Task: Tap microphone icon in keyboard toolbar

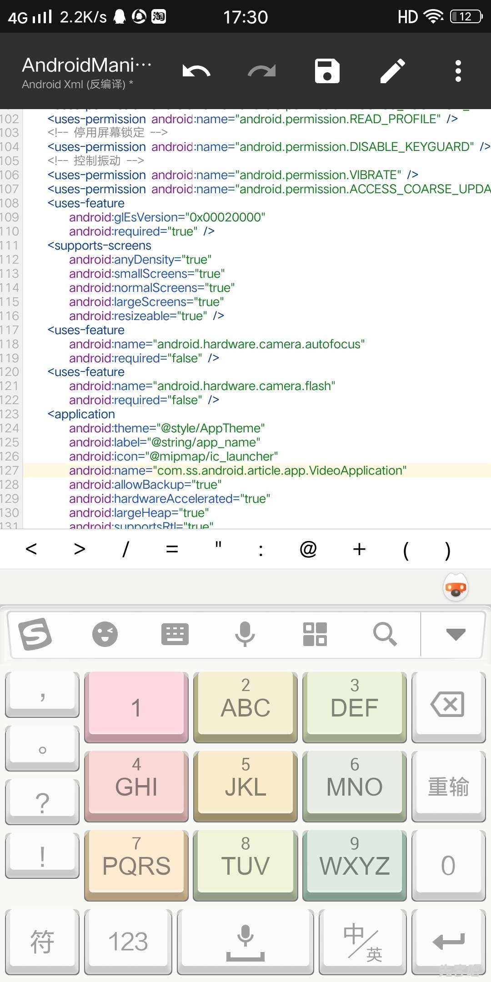Action: 245,634
